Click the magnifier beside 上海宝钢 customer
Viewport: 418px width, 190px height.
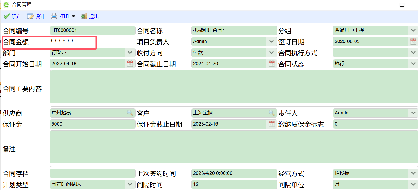pos(272,113)
